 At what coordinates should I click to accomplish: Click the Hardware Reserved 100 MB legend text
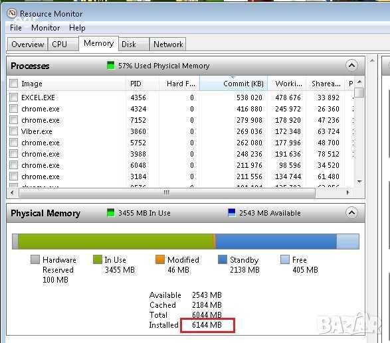click(59, 270)
